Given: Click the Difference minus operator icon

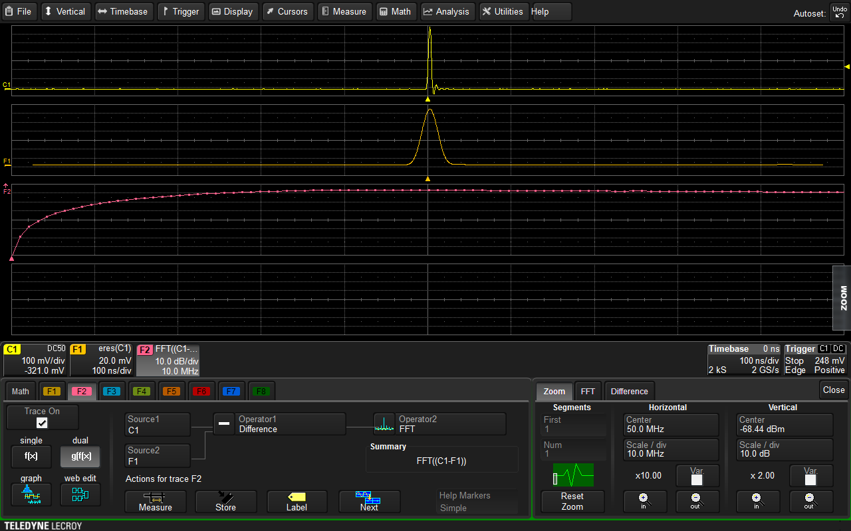Looking at the screenshot, I should 224,424.
